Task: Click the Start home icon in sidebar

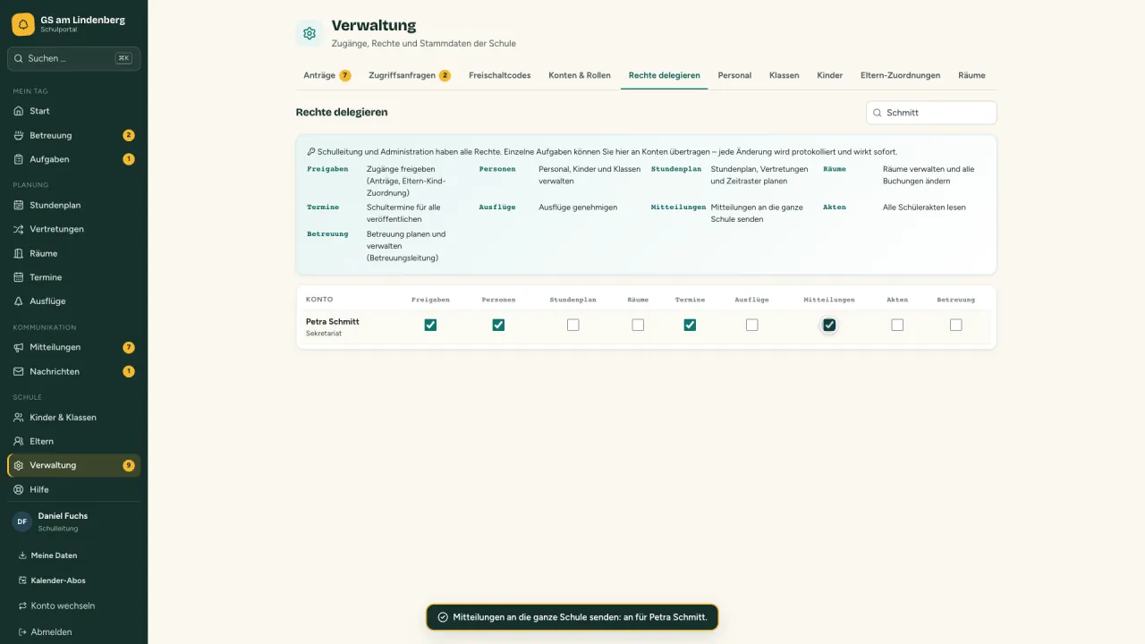Action: click(x=19, y=111)
